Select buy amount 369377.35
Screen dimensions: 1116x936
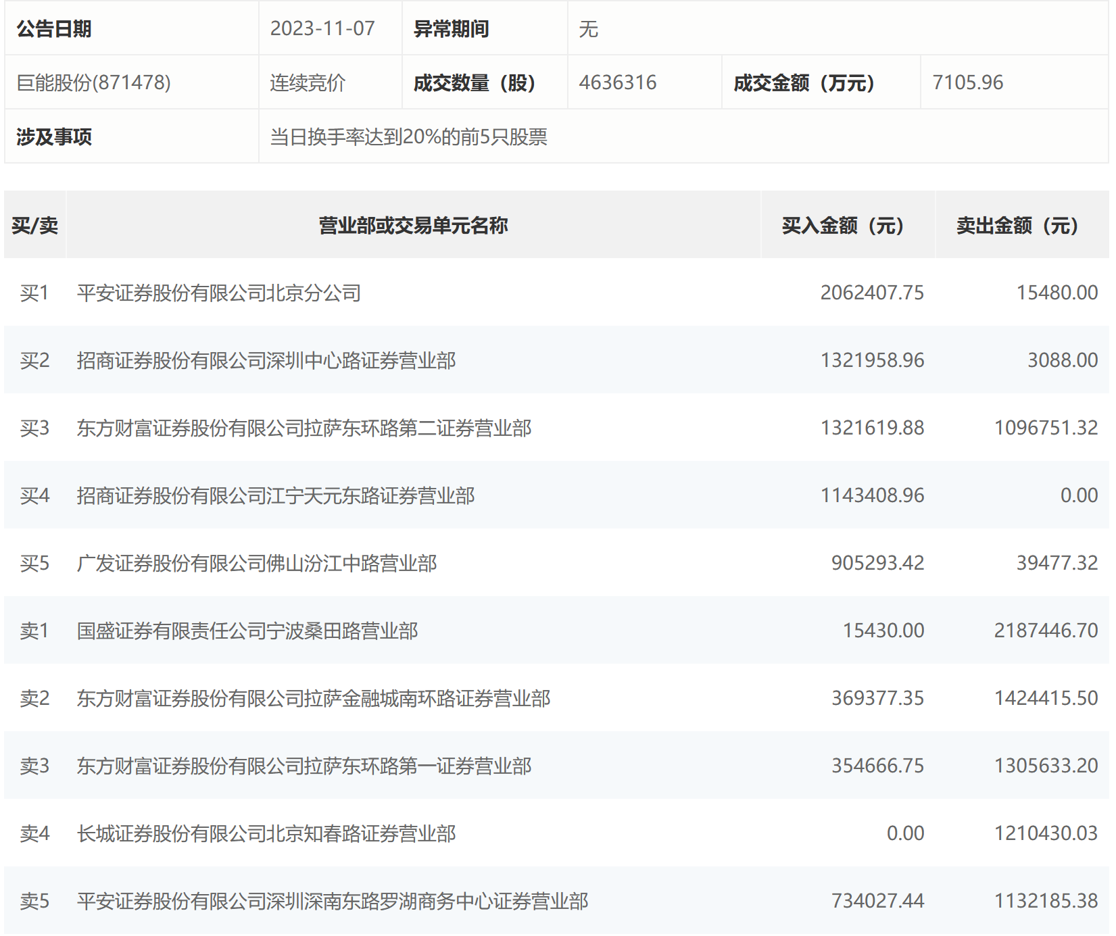pos(877,698)
